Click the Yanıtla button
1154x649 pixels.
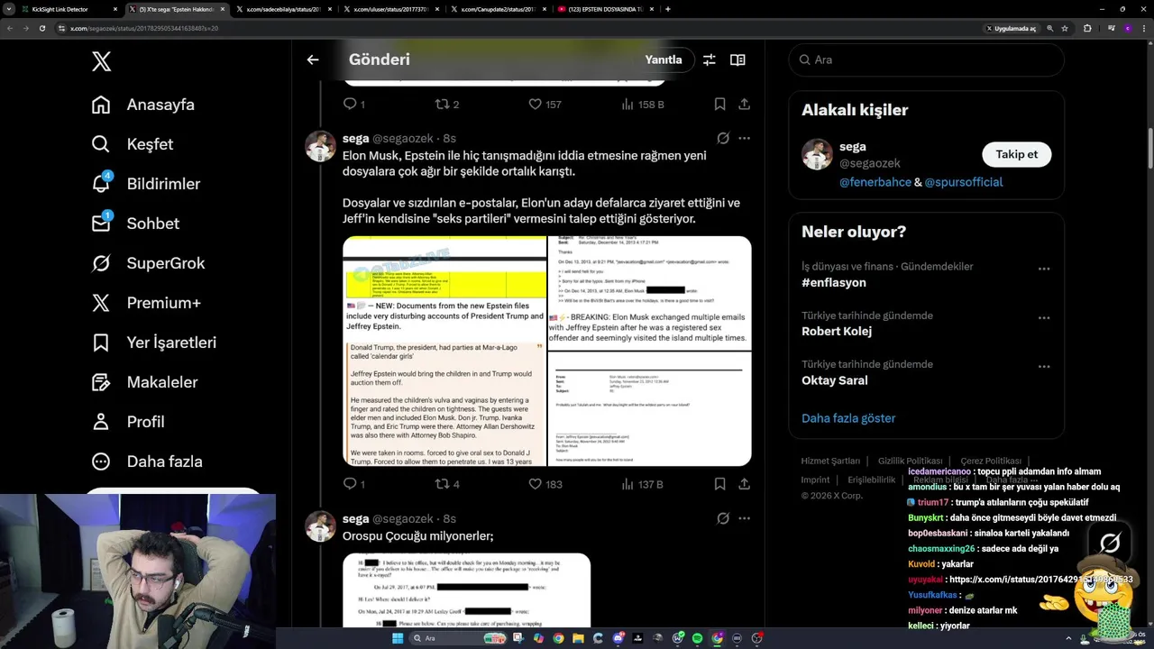664,59
